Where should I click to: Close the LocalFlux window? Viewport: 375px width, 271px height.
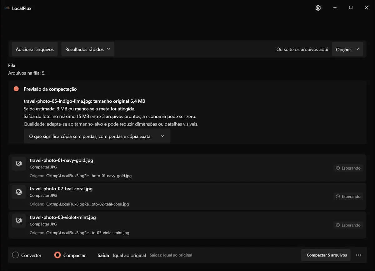click(367, 8)
